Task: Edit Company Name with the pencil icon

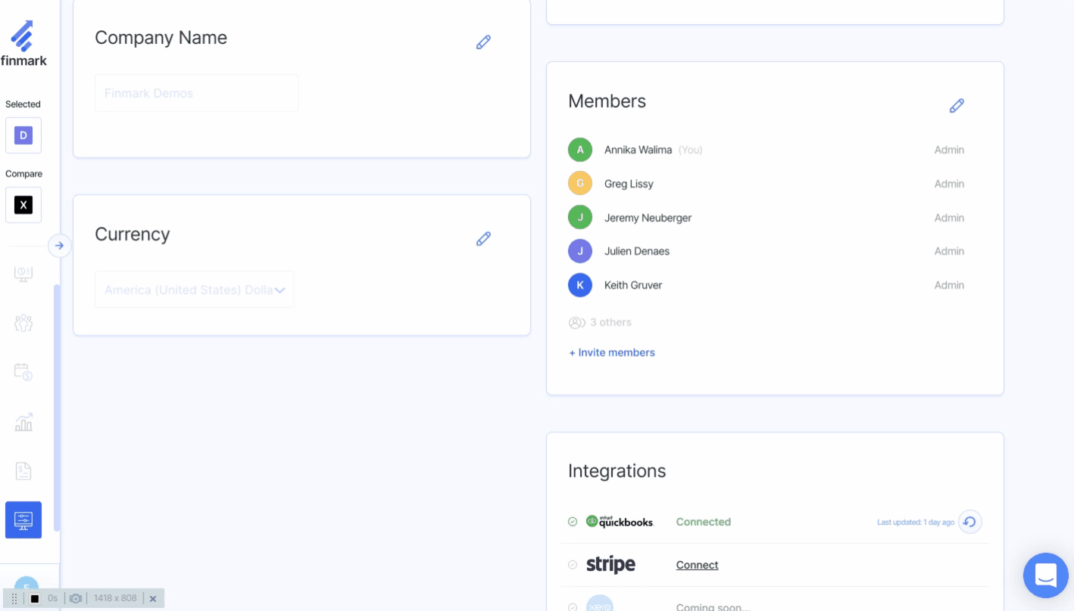Action: click(x=483, y=42)
